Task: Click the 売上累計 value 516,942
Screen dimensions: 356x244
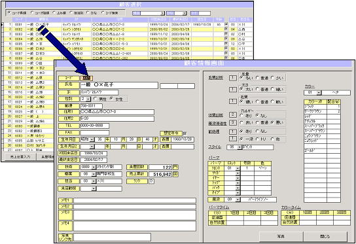Action: point(160,174)
